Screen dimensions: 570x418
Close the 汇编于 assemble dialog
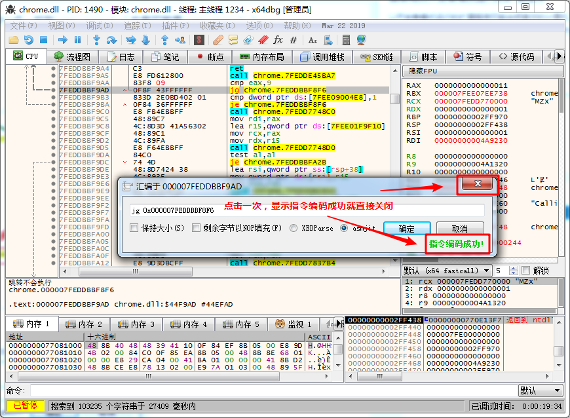pyautogui.click(x=478, y=183)
